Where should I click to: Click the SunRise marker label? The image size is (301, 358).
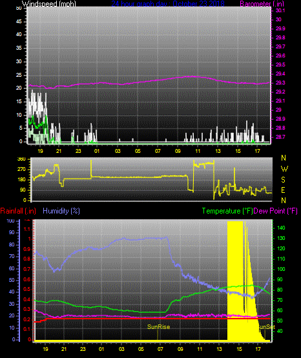coord(158,327)
